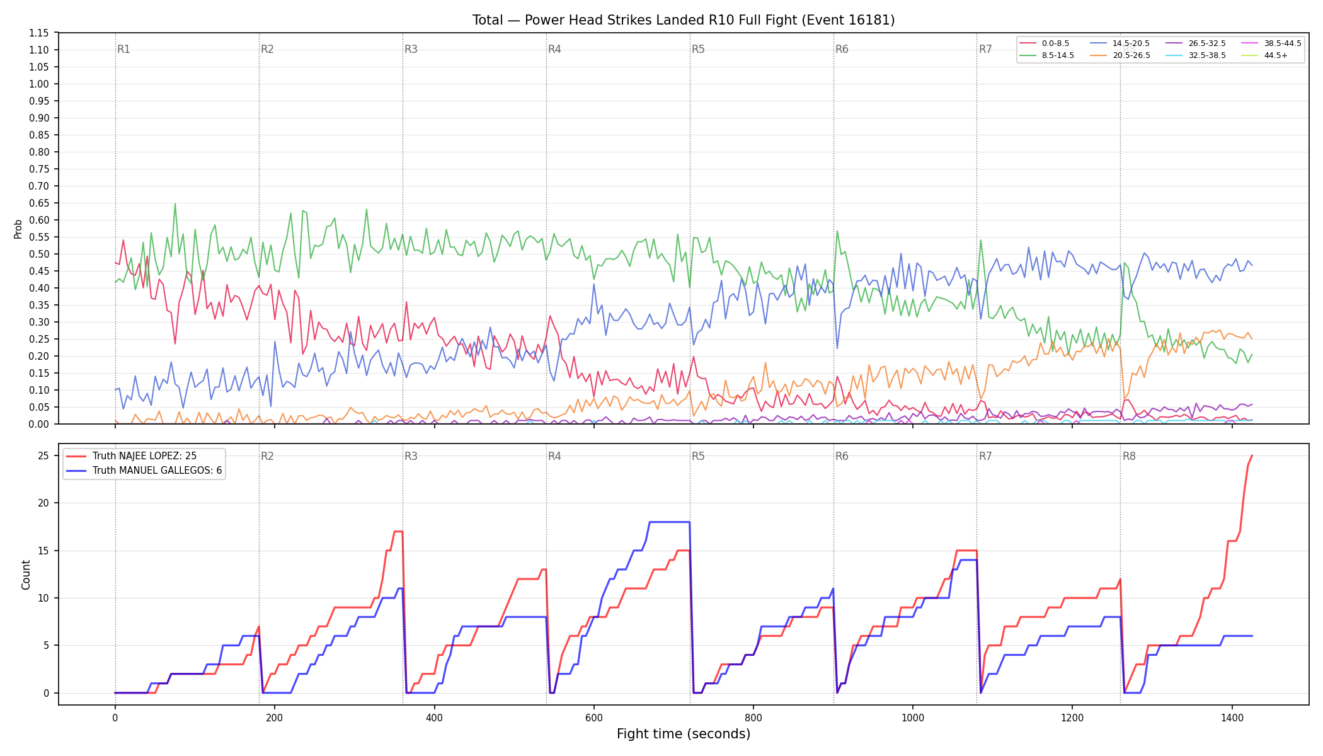Click the chart title mentioning Event 16181
Viewport: 1323px width, 756px height.
pyautogui.click(x=684, y=20)
